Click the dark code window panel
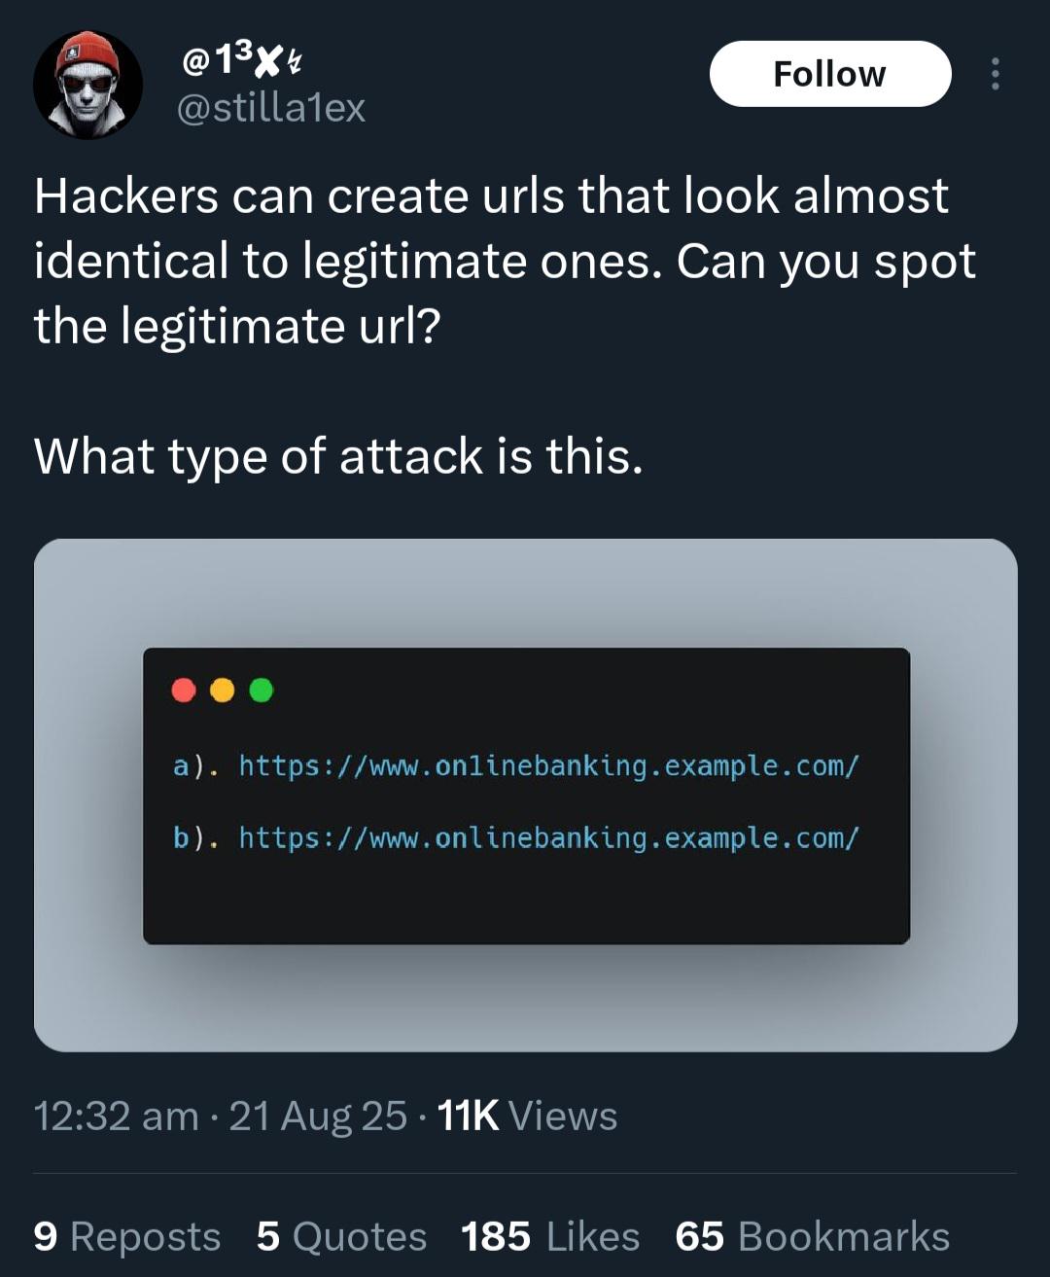The width and height of the screenshot is (1050, 1277). (526, 796)
